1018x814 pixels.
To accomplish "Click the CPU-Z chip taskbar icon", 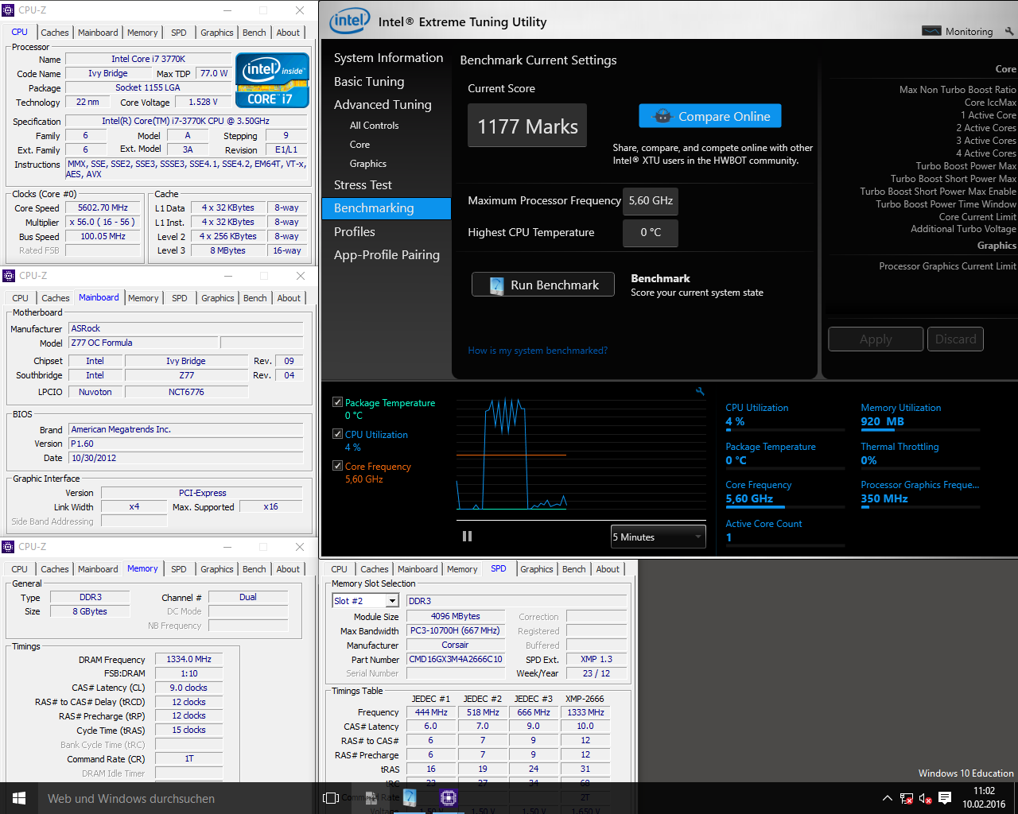I will [448, 797].
